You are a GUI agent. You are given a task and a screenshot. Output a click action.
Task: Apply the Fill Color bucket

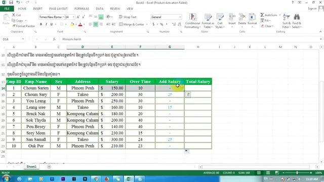[x=72, y=24]
